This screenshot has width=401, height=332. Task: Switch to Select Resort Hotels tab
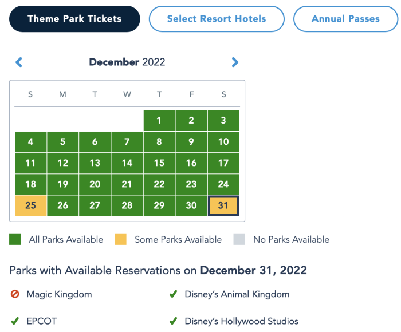pyautogui.click(x=217, y=19)
